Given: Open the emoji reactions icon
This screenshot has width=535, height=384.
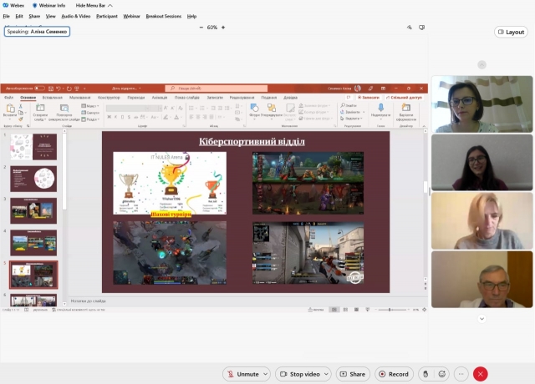Looking at the screenshot, I should (x=441, y=374).
